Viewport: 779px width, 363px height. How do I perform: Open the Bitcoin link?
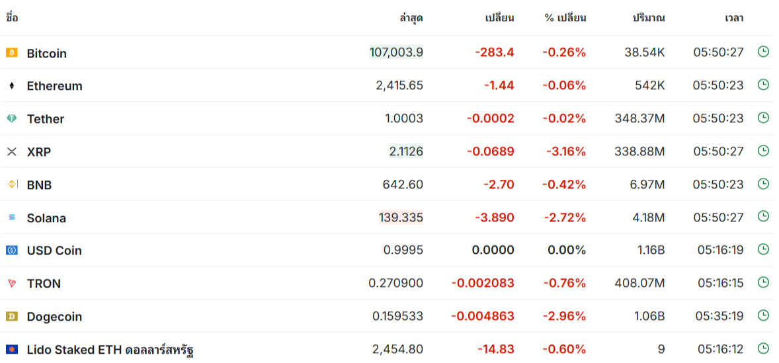point(47,53)
